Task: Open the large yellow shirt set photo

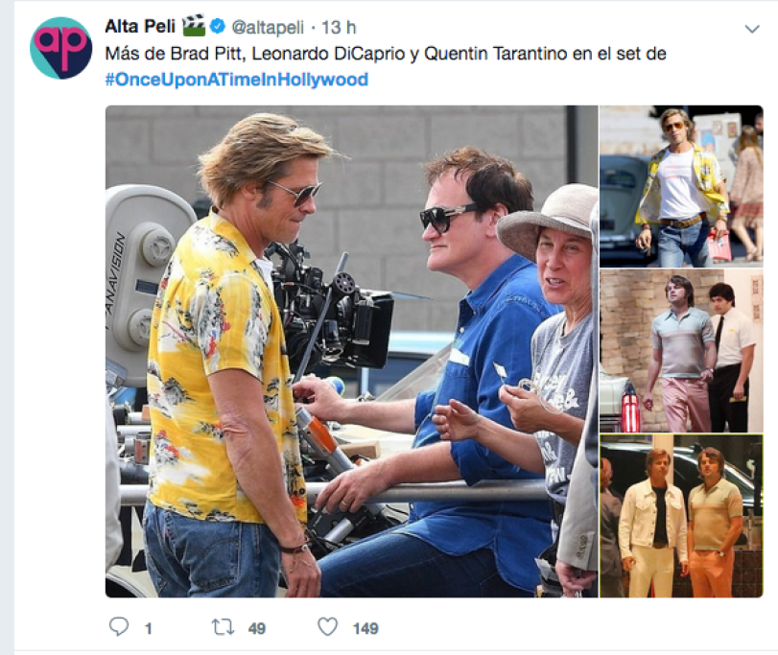Action: [x=351, y=351]
